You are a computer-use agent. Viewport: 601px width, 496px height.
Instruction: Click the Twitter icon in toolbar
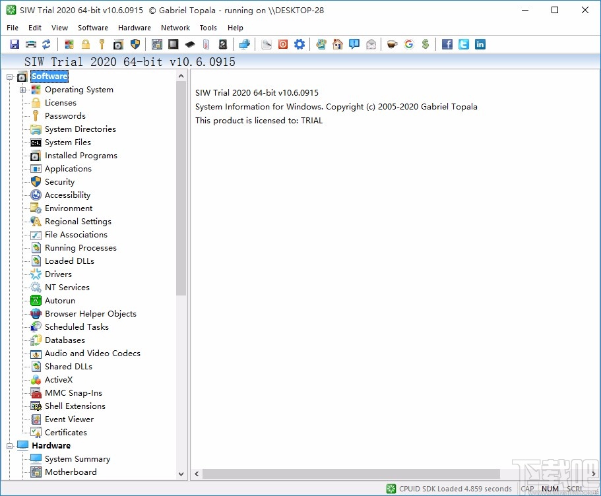click(x=464, y=44)
